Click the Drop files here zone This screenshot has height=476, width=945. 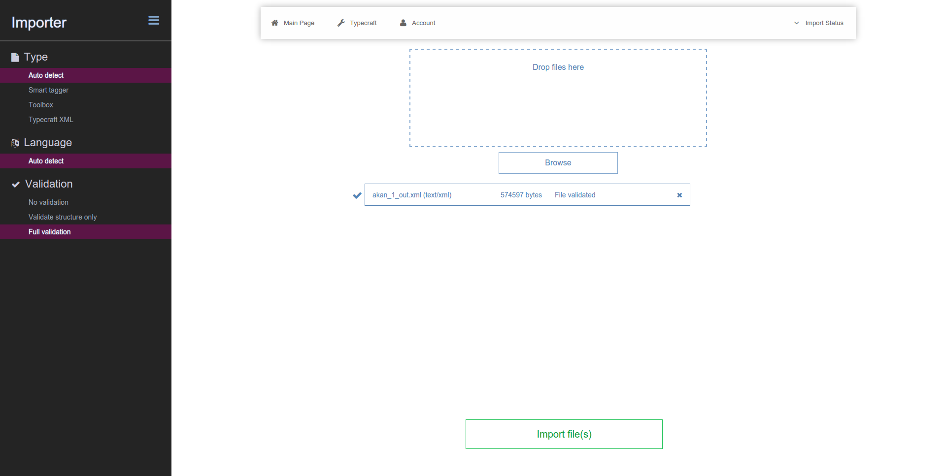click(558, 98)
